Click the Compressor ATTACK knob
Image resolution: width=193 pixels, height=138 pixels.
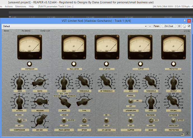tap(20, 102)
